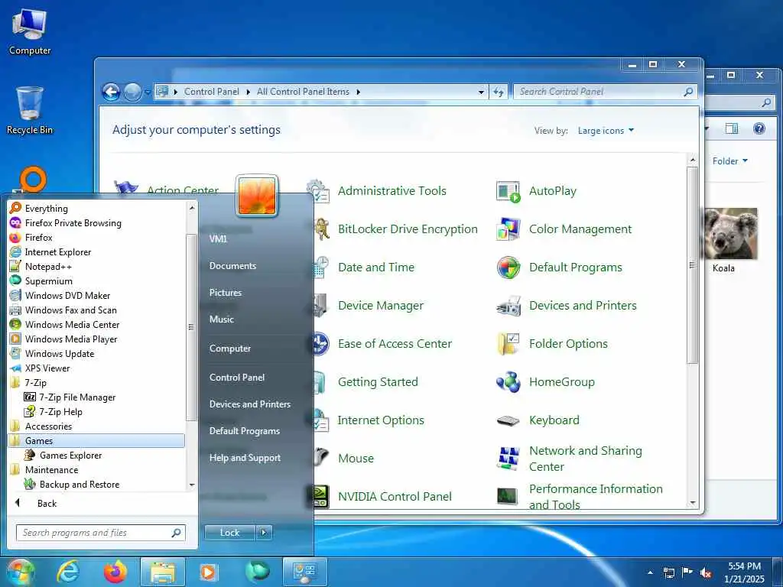Open NVIDIA Control Panel link
Image resolution: width=783 pixels, height=587 pixels.
395,497
